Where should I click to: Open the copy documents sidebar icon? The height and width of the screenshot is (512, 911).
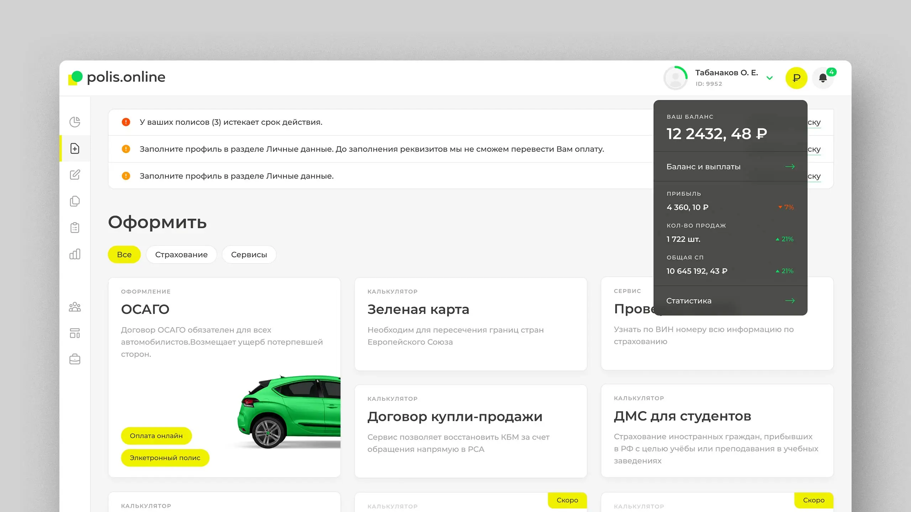pos(75,201)
